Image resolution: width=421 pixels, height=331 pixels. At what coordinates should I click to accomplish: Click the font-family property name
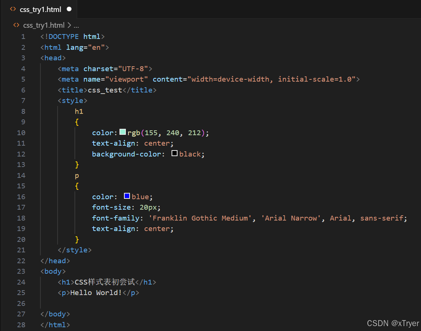(115, 218)
